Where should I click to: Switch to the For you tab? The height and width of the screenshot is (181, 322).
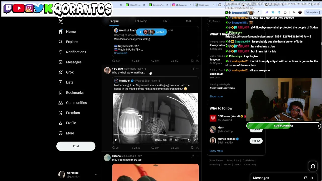(114, 21)
